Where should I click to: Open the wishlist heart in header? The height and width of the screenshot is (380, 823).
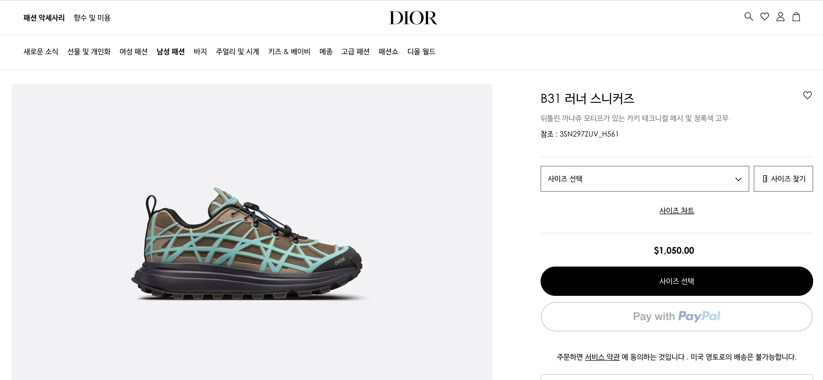(764, 17)
